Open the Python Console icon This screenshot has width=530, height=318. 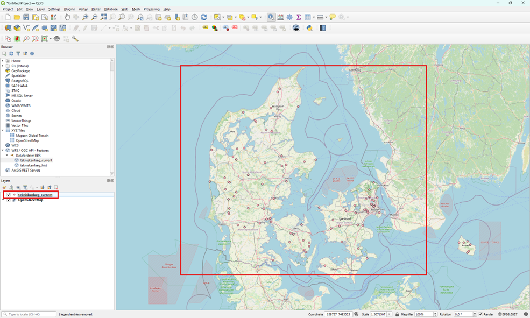point(309,28)
